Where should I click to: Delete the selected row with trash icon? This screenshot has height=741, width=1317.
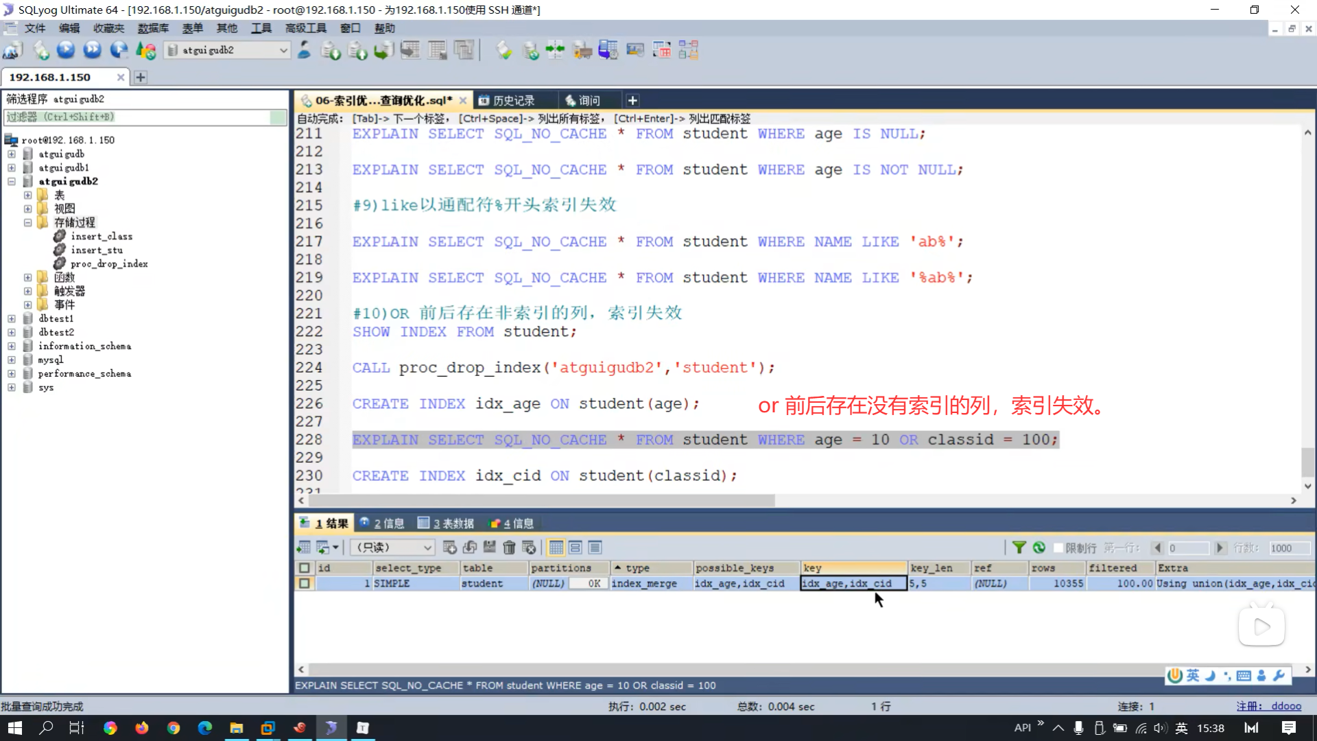pos(510,548)
